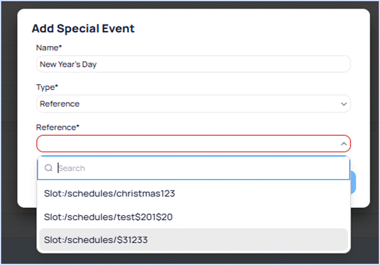Click the Name* field label
Viewport: 380px width, 265px height.
click(50, 47)
